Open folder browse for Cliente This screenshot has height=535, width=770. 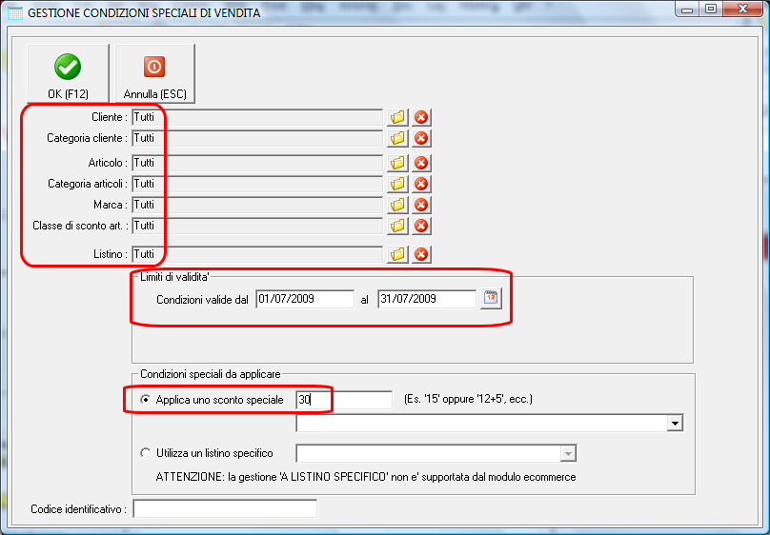(397, 117)
